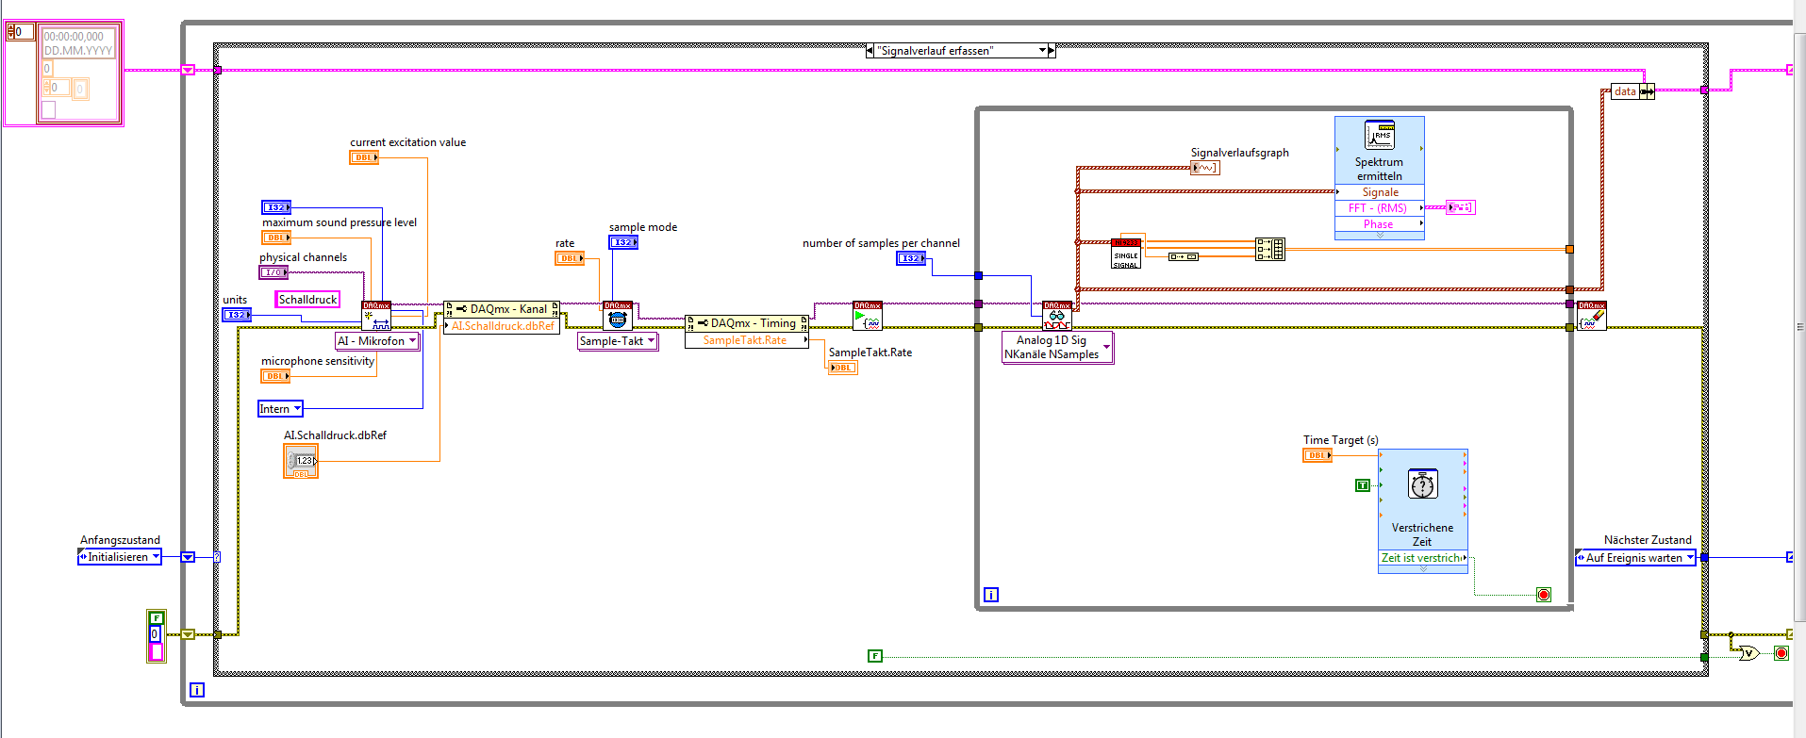The image size is (1806, 738).
Task: Select the AI.Schalldruck.dbRef property item
Action: tap(502, 326)
